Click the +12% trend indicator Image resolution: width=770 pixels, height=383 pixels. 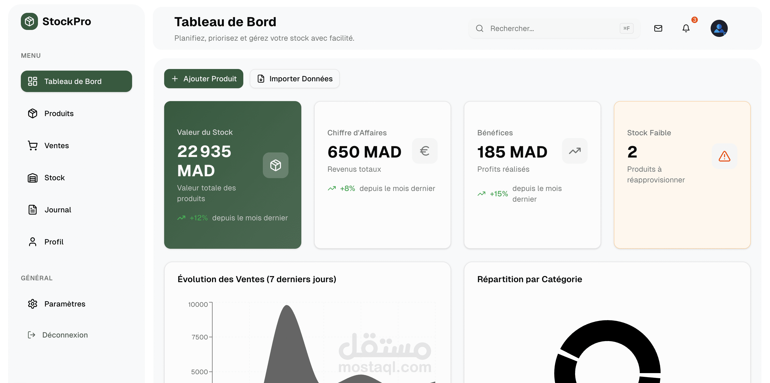(x=199, y=218)
